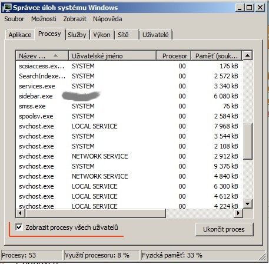The width and height of the screenshot is (269, 264).
Task: Click the horizontal scrollbar thumb
Action: (x=95, y=213)
